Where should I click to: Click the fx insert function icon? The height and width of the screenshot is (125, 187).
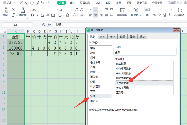click(49, 25)
